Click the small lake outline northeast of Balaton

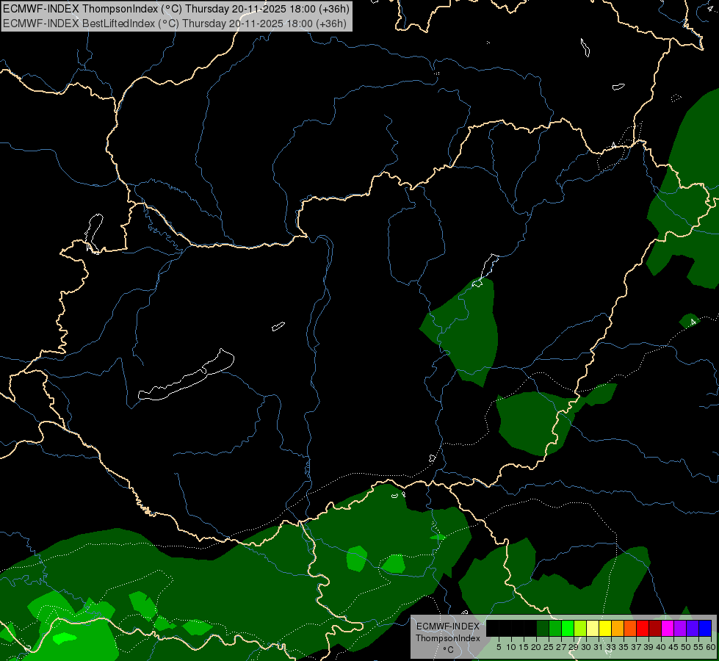coord(278,326)
